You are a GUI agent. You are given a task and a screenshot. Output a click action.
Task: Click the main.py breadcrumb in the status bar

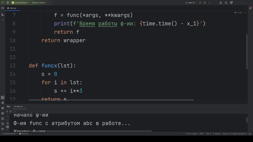24,134
